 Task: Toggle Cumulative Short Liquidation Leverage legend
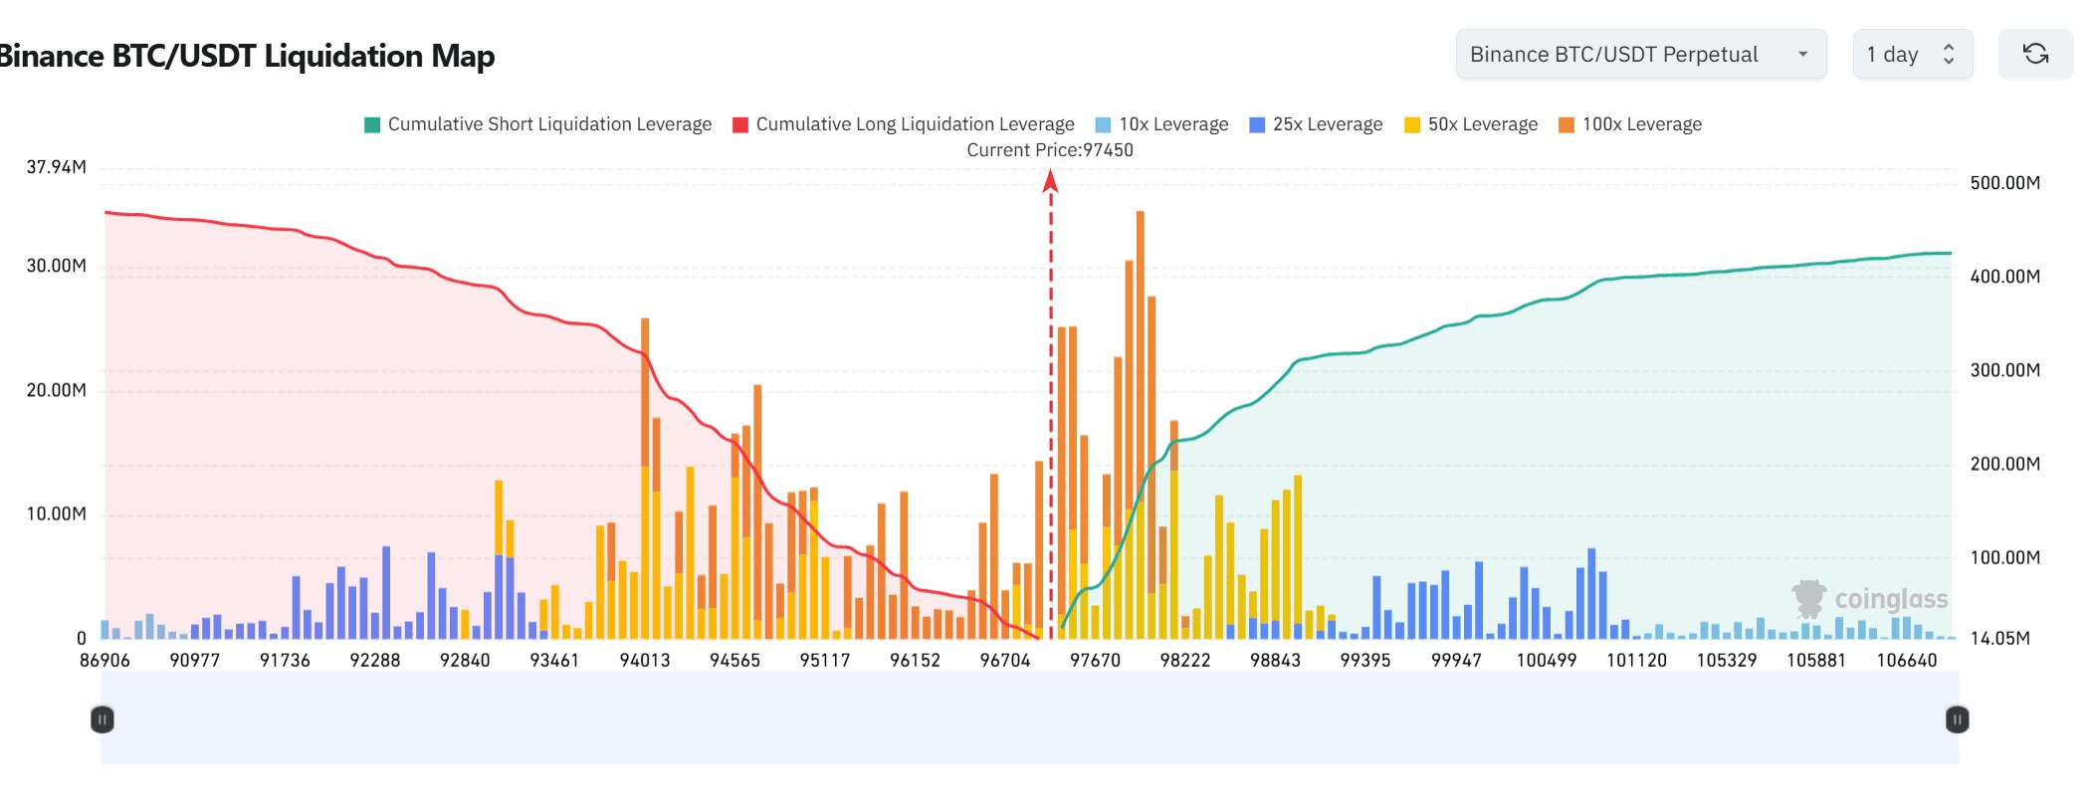(x=538, y=124)
